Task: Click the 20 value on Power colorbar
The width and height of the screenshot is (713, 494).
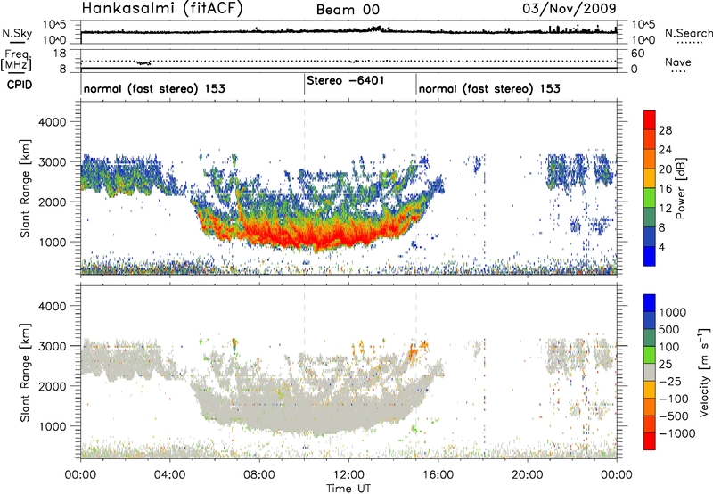Action: coord(665,169)
